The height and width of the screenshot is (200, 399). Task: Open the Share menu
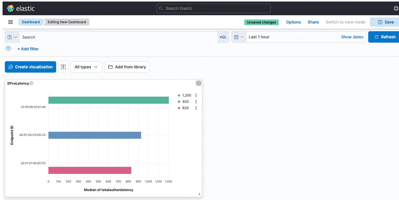[313, 22]
